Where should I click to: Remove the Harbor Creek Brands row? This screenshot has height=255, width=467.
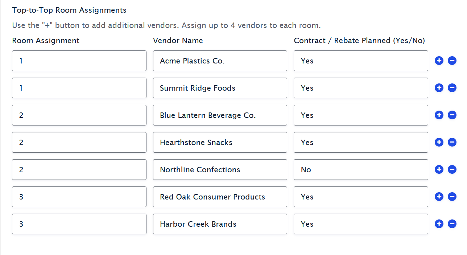452,224
